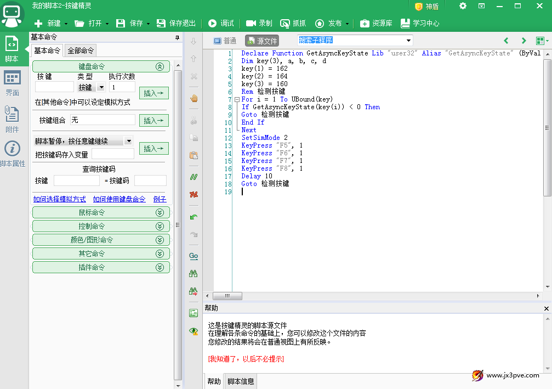The height and width of the screenshot is (389, 552).
Task: Expand the 鼠标命令 section
Action: coord(160,212)
